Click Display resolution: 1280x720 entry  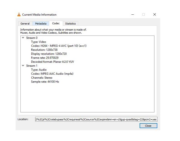pyautogui.click(x=49, y=54)
